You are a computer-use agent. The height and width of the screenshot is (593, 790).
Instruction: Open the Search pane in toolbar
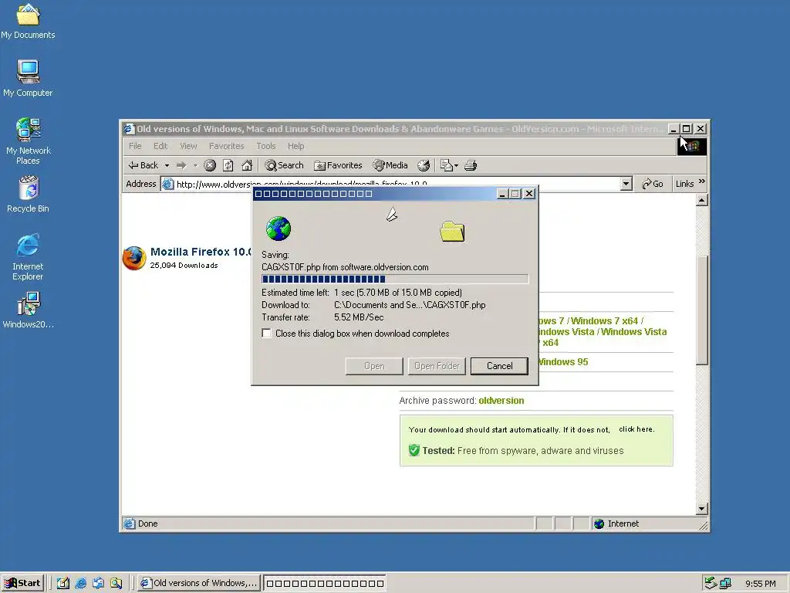[284, 165]
